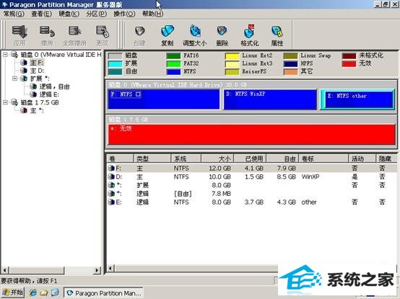The height and width of the screenshot is (299, 400).
Task: Click the Undo All (全部撤消) toolbar icon
Action: (x=74, y=35)
